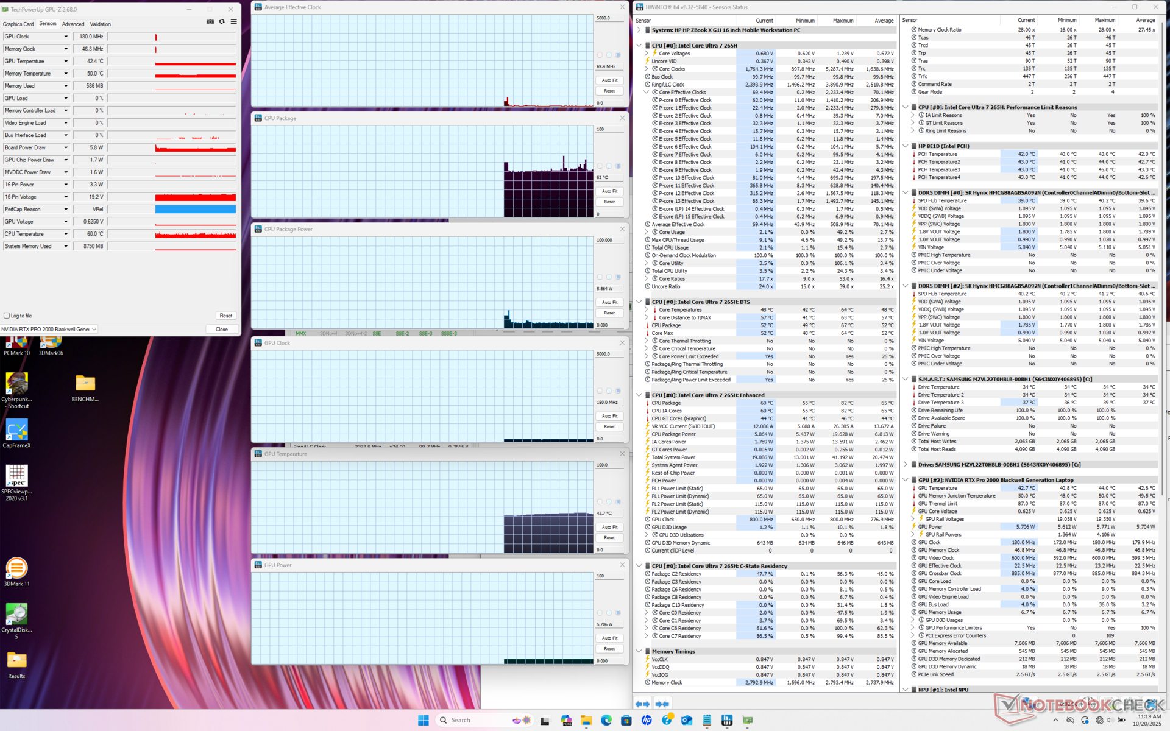Open the GPU-Z hamburger menu
The width and height of the screenshot is (1170, 731).
(233, 22)
